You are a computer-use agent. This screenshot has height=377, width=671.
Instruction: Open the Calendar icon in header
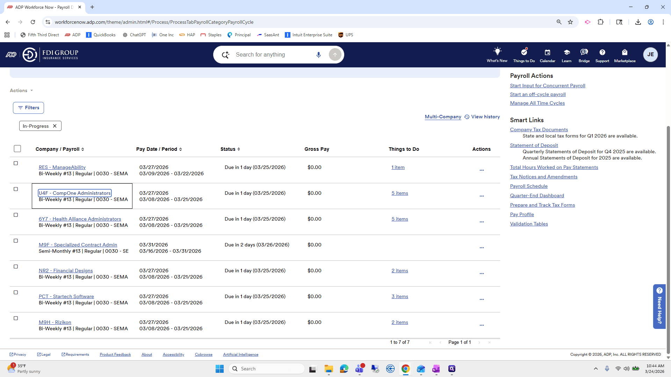547,52
